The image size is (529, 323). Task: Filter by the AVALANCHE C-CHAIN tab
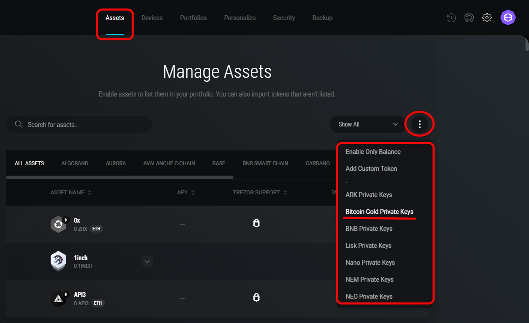coord(169,163)
